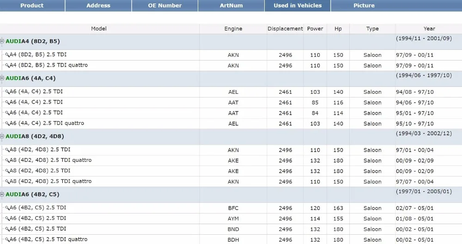This screenshot has height=244, width=462.
Task: Click engine code BND cell
Action: 233,229
